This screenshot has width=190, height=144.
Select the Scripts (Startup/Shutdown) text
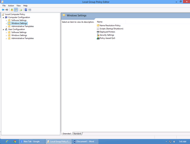[111, 29]
